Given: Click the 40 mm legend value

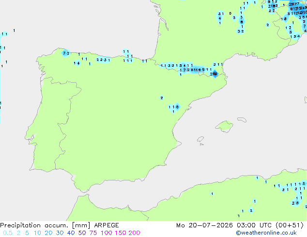Looking at the screenshot, I should click(x=71, y=233).
